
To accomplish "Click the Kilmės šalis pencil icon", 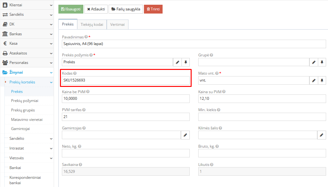I will [x=321, y=135].
